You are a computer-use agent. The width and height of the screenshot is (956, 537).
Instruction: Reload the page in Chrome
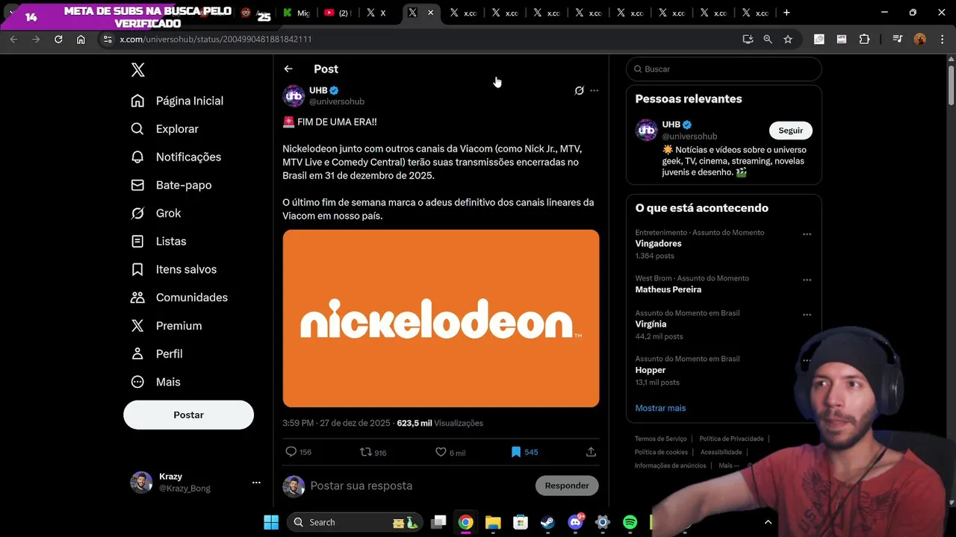(58, 39)
